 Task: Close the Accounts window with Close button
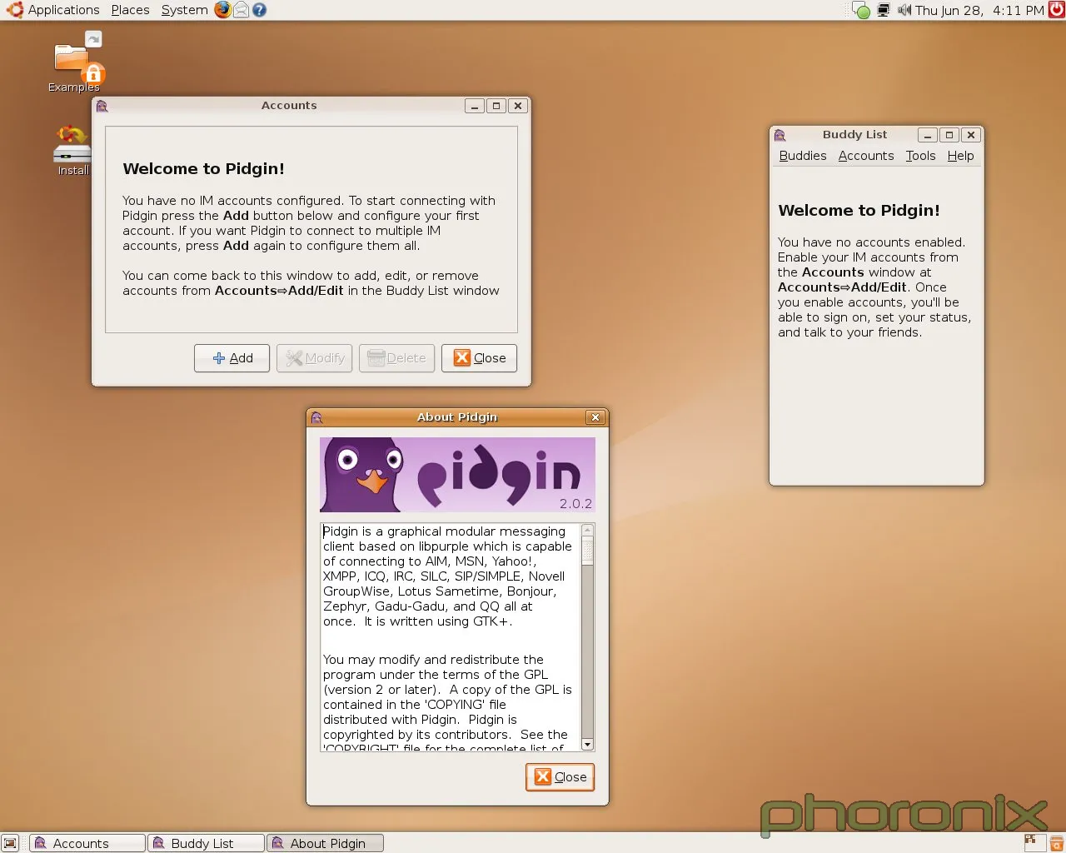[479, 358]
